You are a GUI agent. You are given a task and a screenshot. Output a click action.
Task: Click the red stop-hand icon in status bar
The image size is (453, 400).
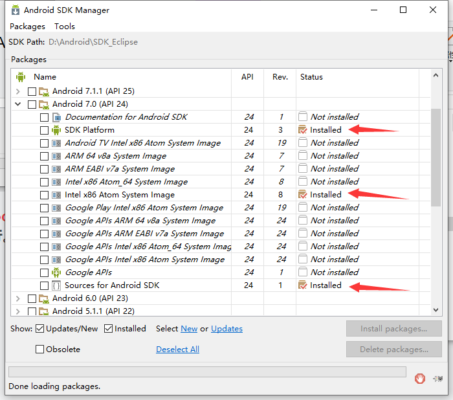click(x=420, y=379)
